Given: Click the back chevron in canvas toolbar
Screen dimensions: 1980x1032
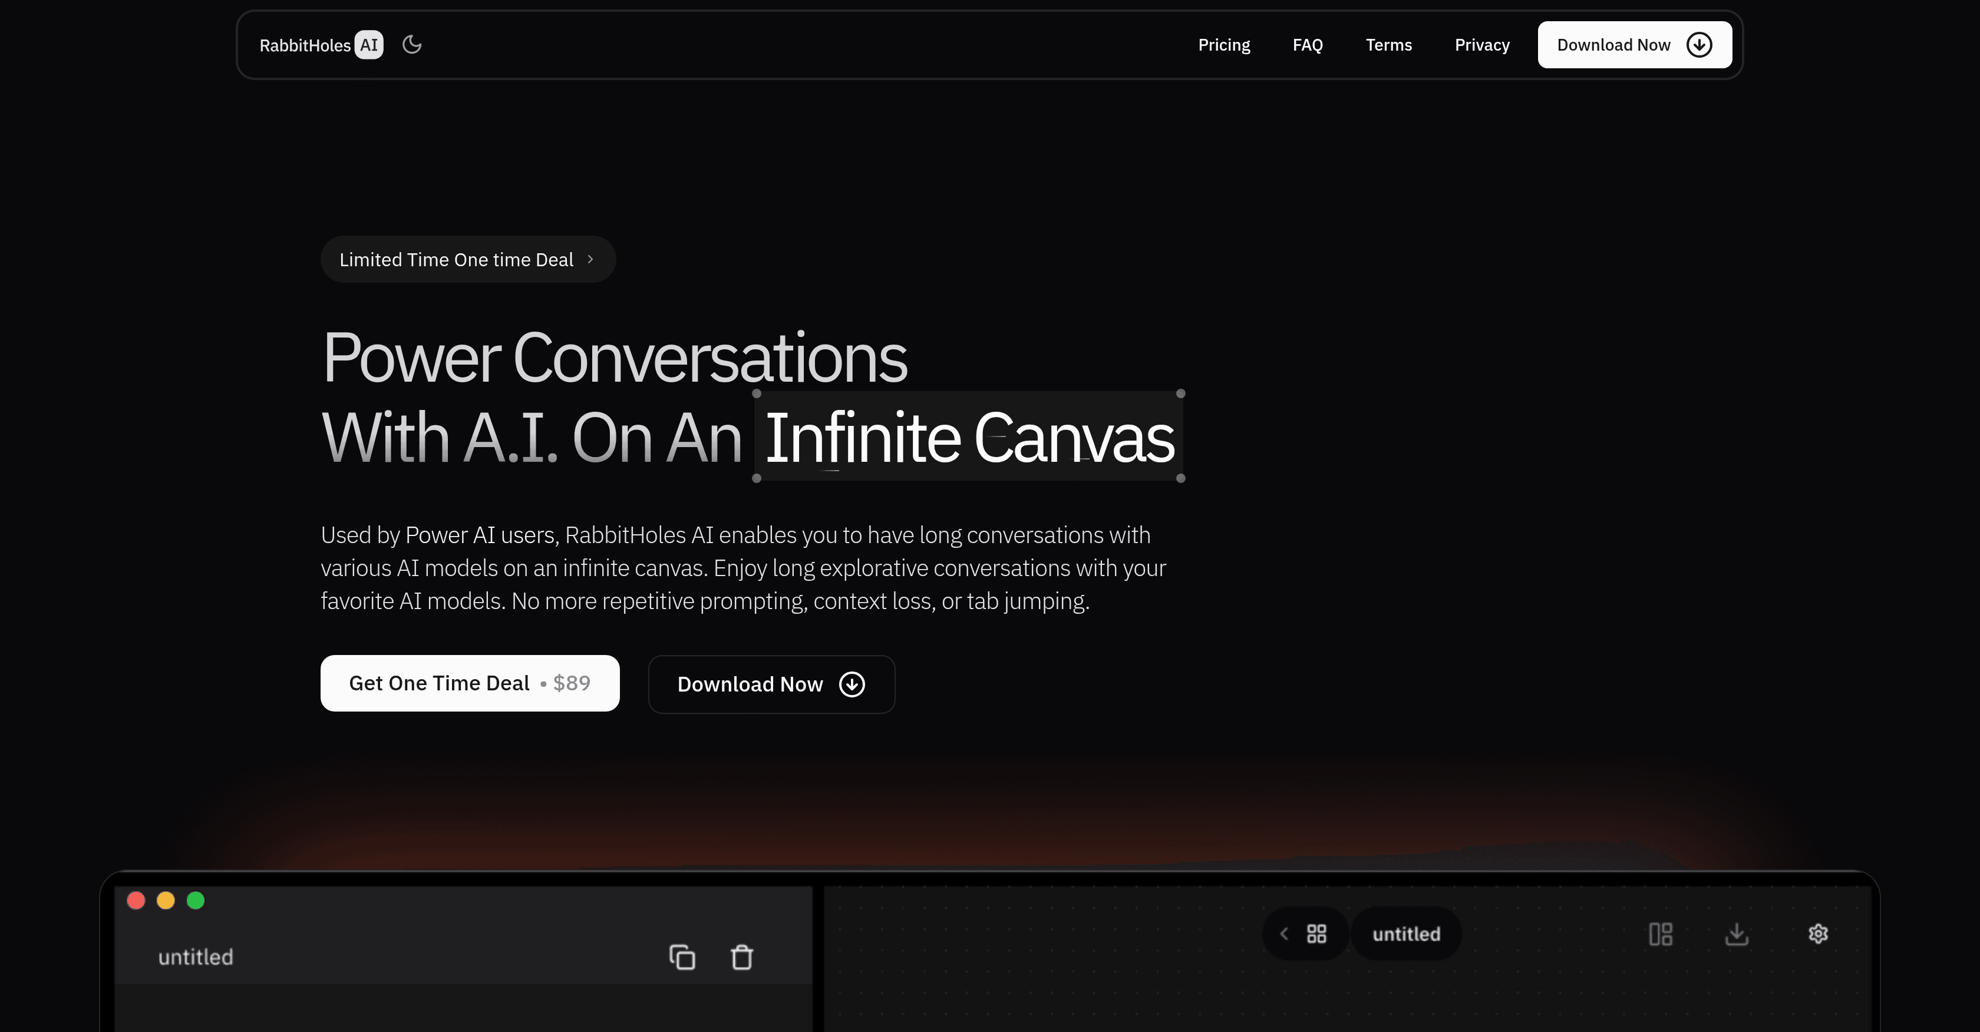Looking at the screenshot, I should [1283, 934].
